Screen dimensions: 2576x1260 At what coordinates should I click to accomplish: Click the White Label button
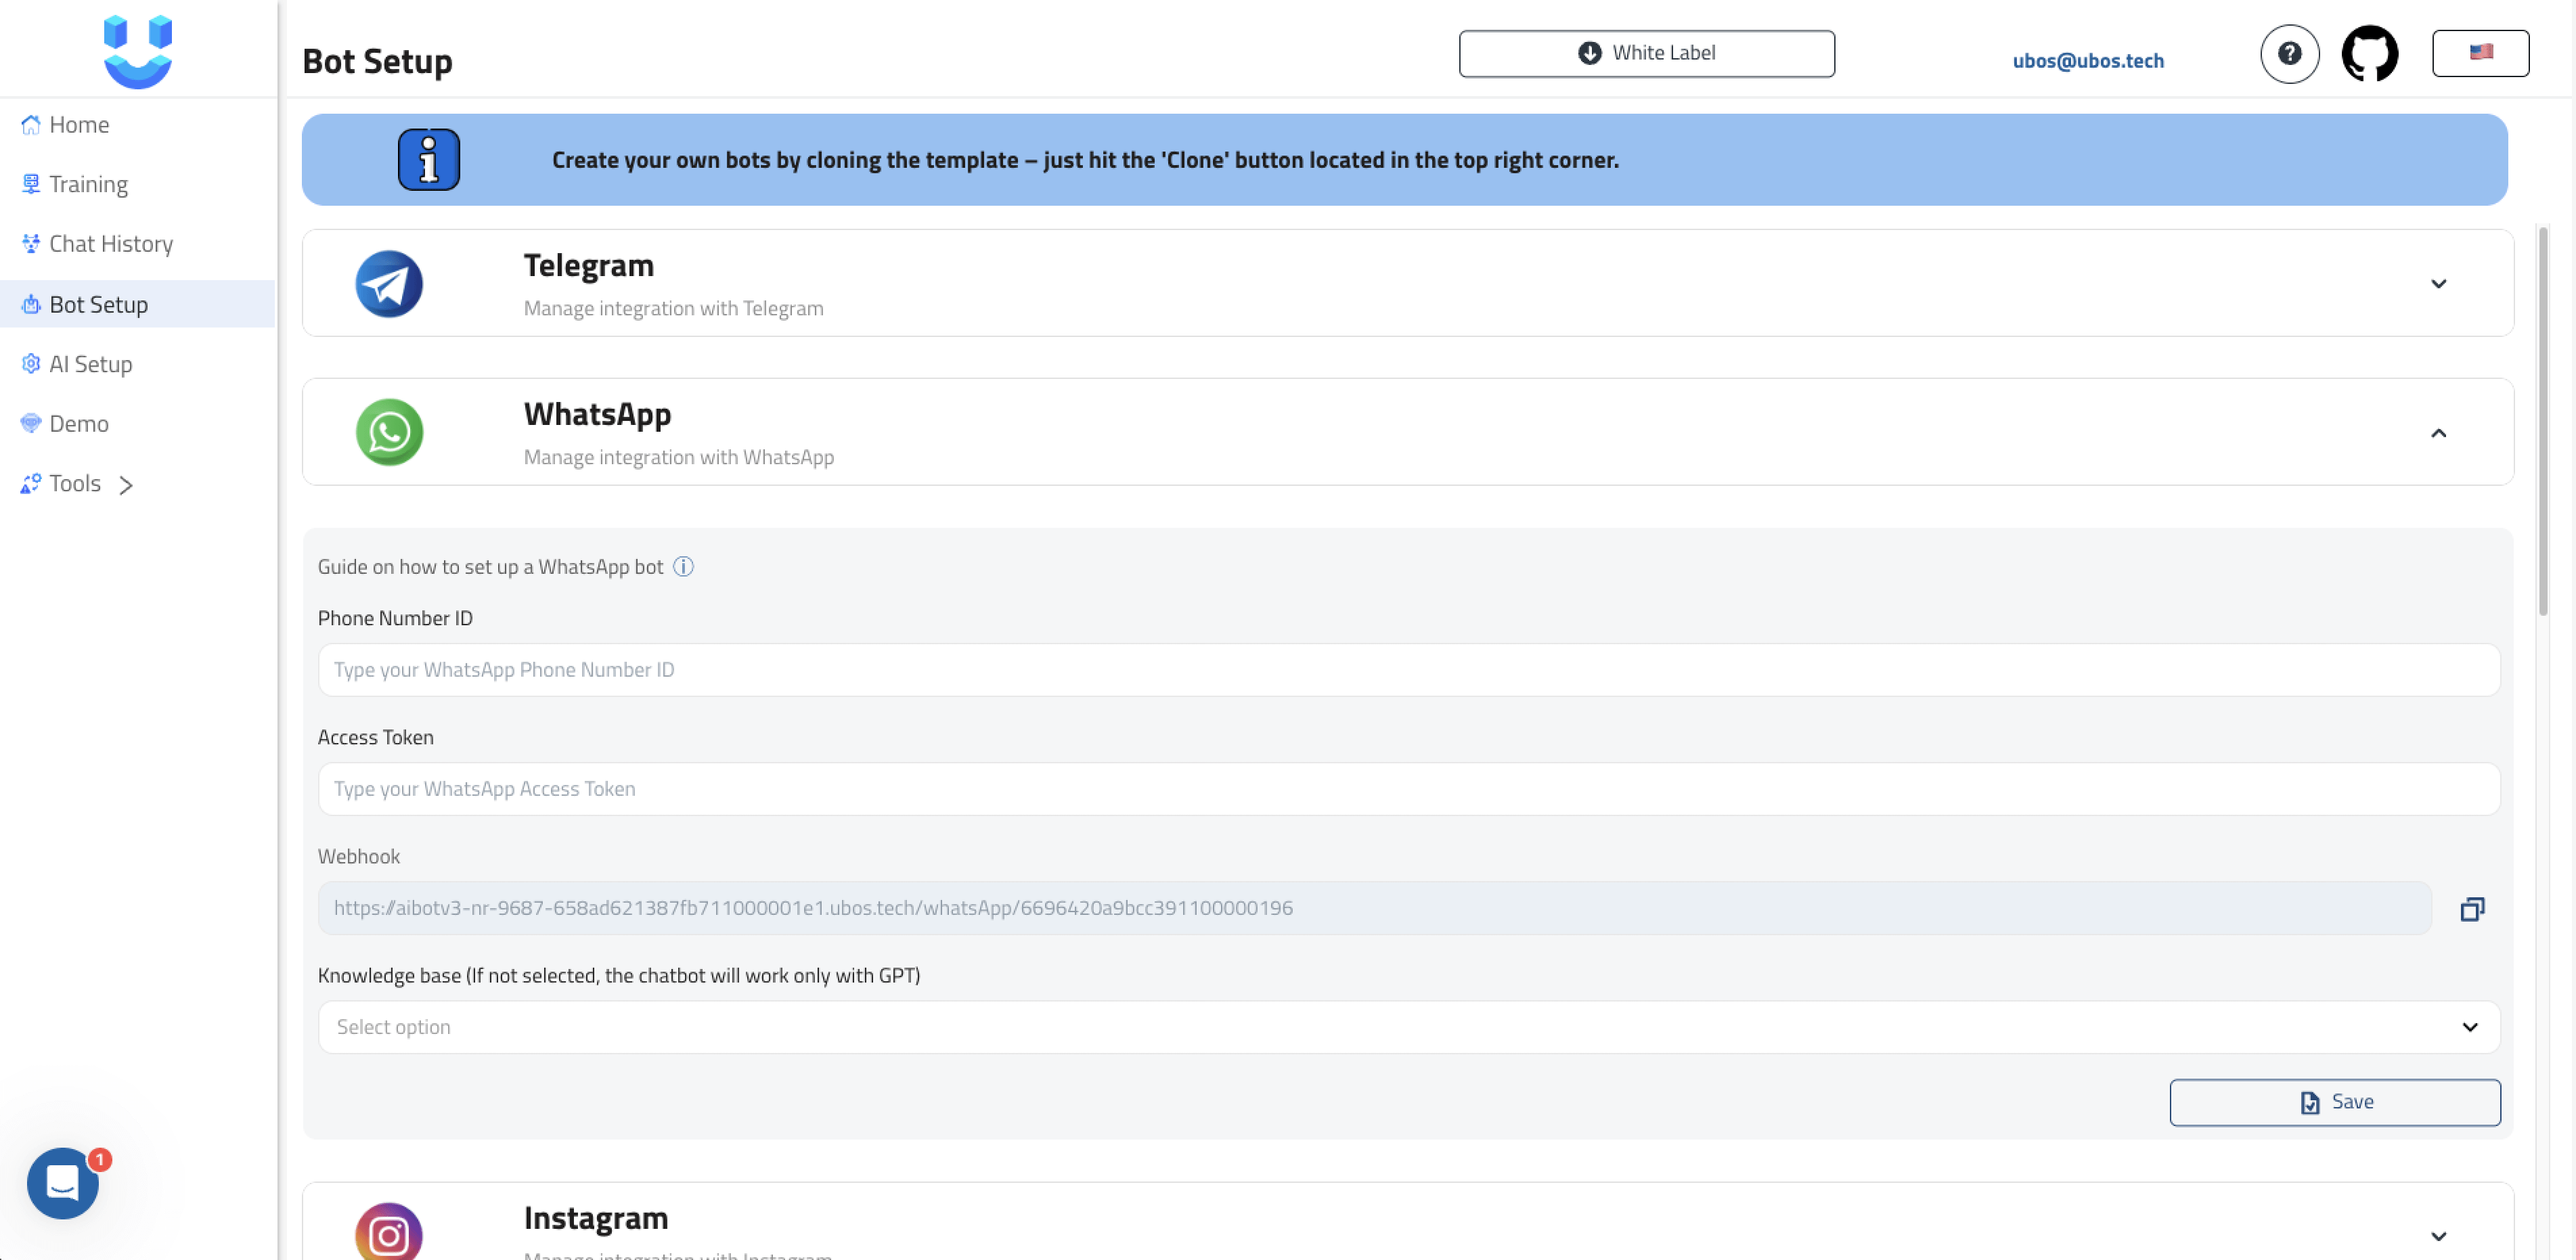click(1646, 53)
